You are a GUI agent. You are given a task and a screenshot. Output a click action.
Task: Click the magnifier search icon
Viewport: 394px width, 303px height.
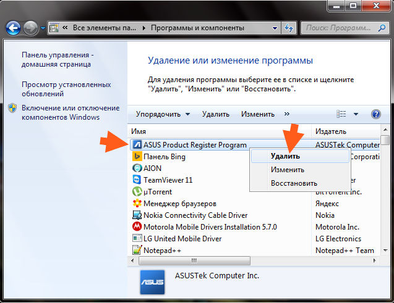click(x=382, y=28)
